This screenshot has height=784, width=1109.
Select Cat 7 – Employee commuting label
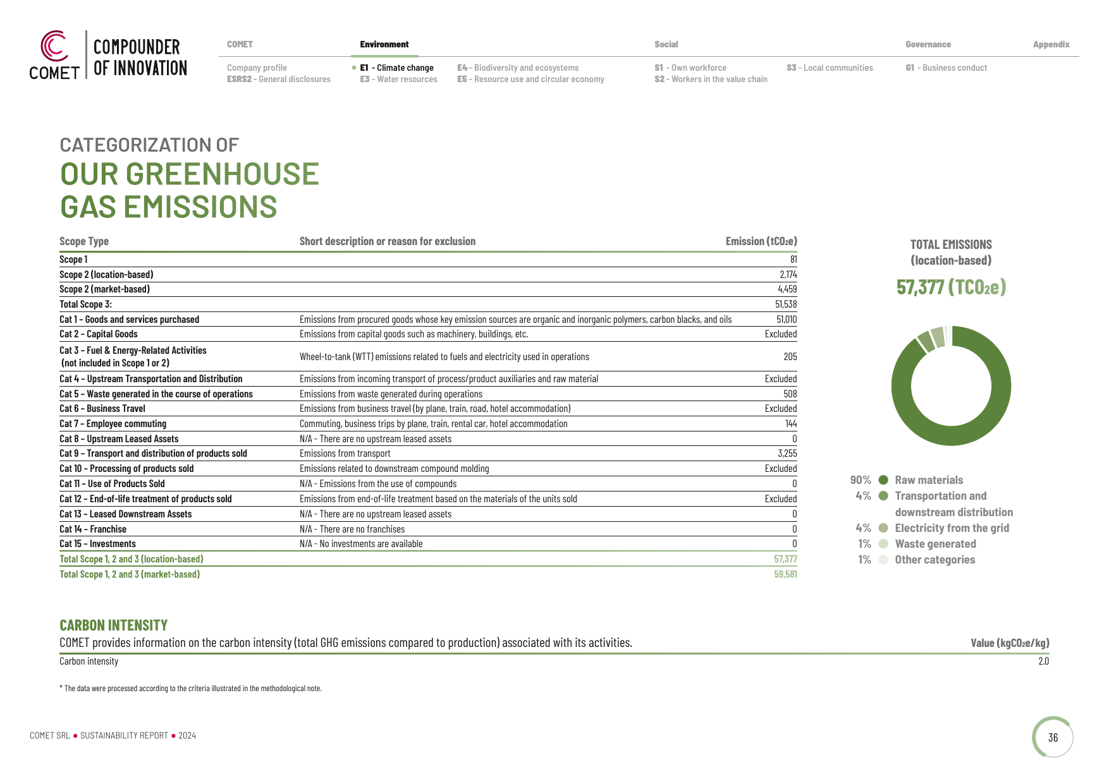point(113,424)
